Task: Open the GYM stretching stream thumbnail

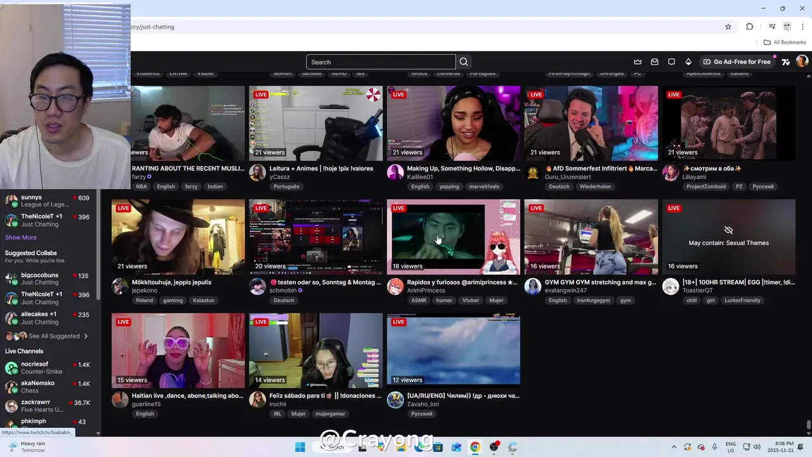Action: pos(591,237)
